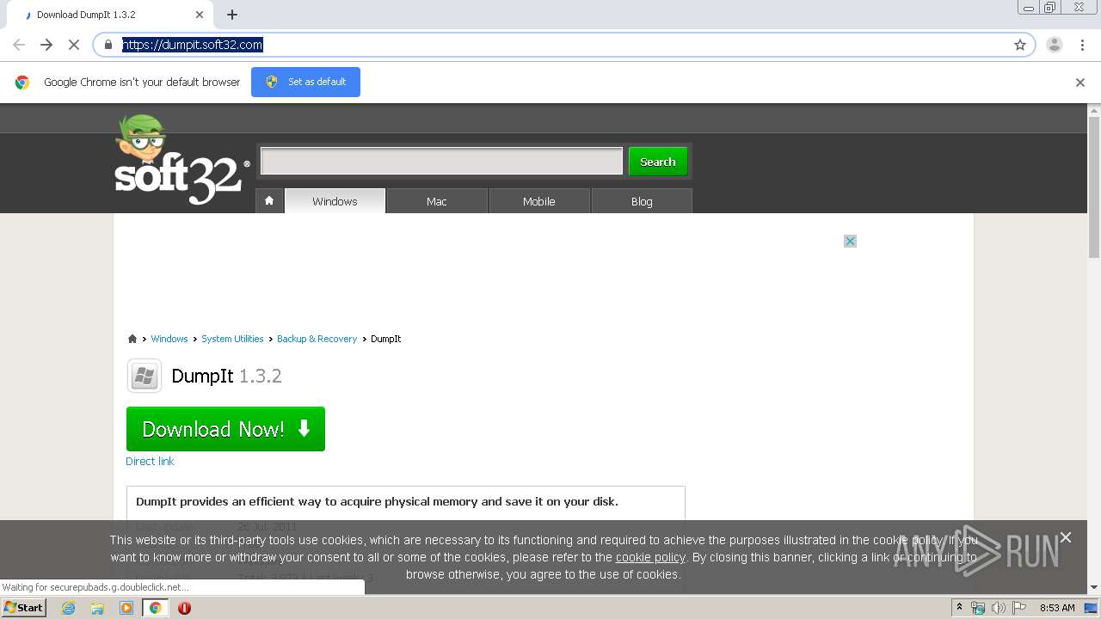
Task: Open the Chrome profile avatar
Action: 1055,45
